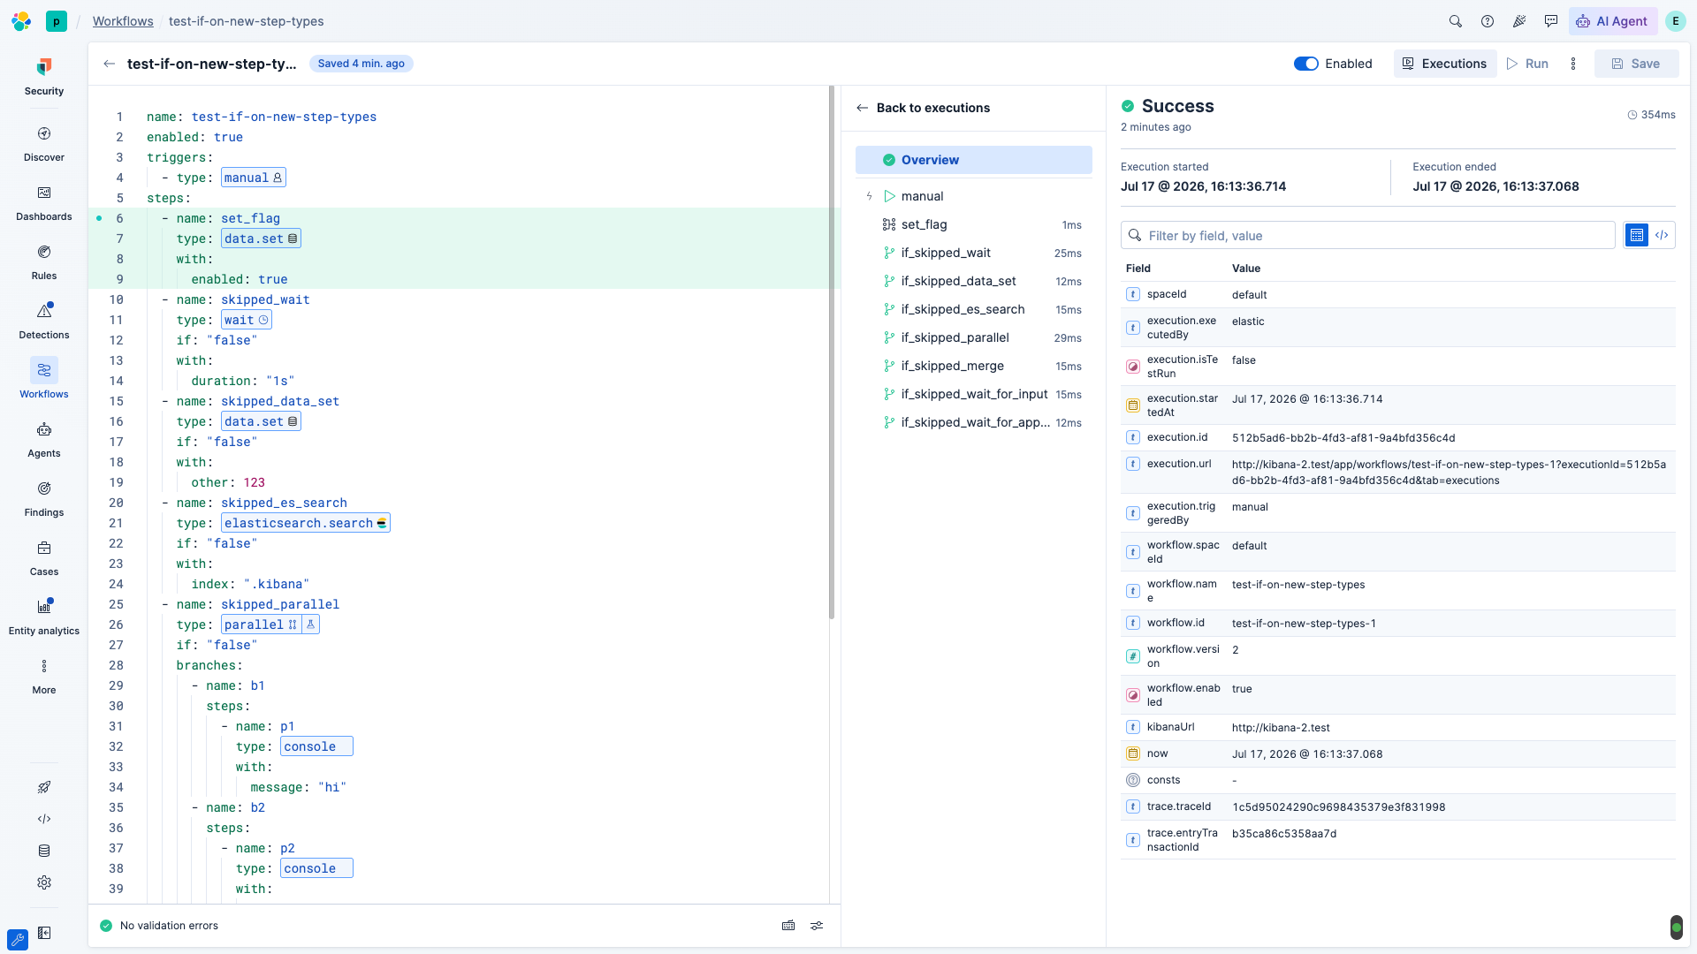Open keyboard shortcuts icon in editor footer
Screen dimensions: 1697x954
point(788,926)
